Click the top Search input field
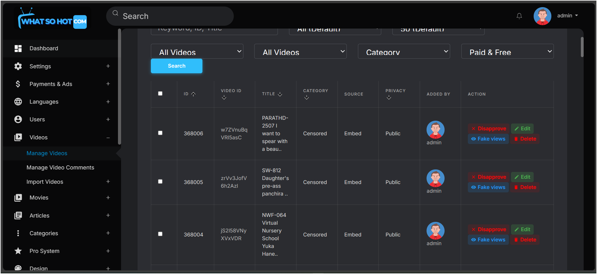The image size is (597, 274). click(x=174, y=16)
